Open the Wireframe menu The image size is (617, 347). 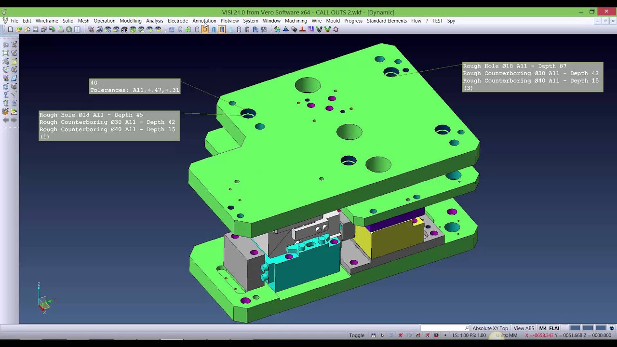pyautogui.click(x=47, y=21)
